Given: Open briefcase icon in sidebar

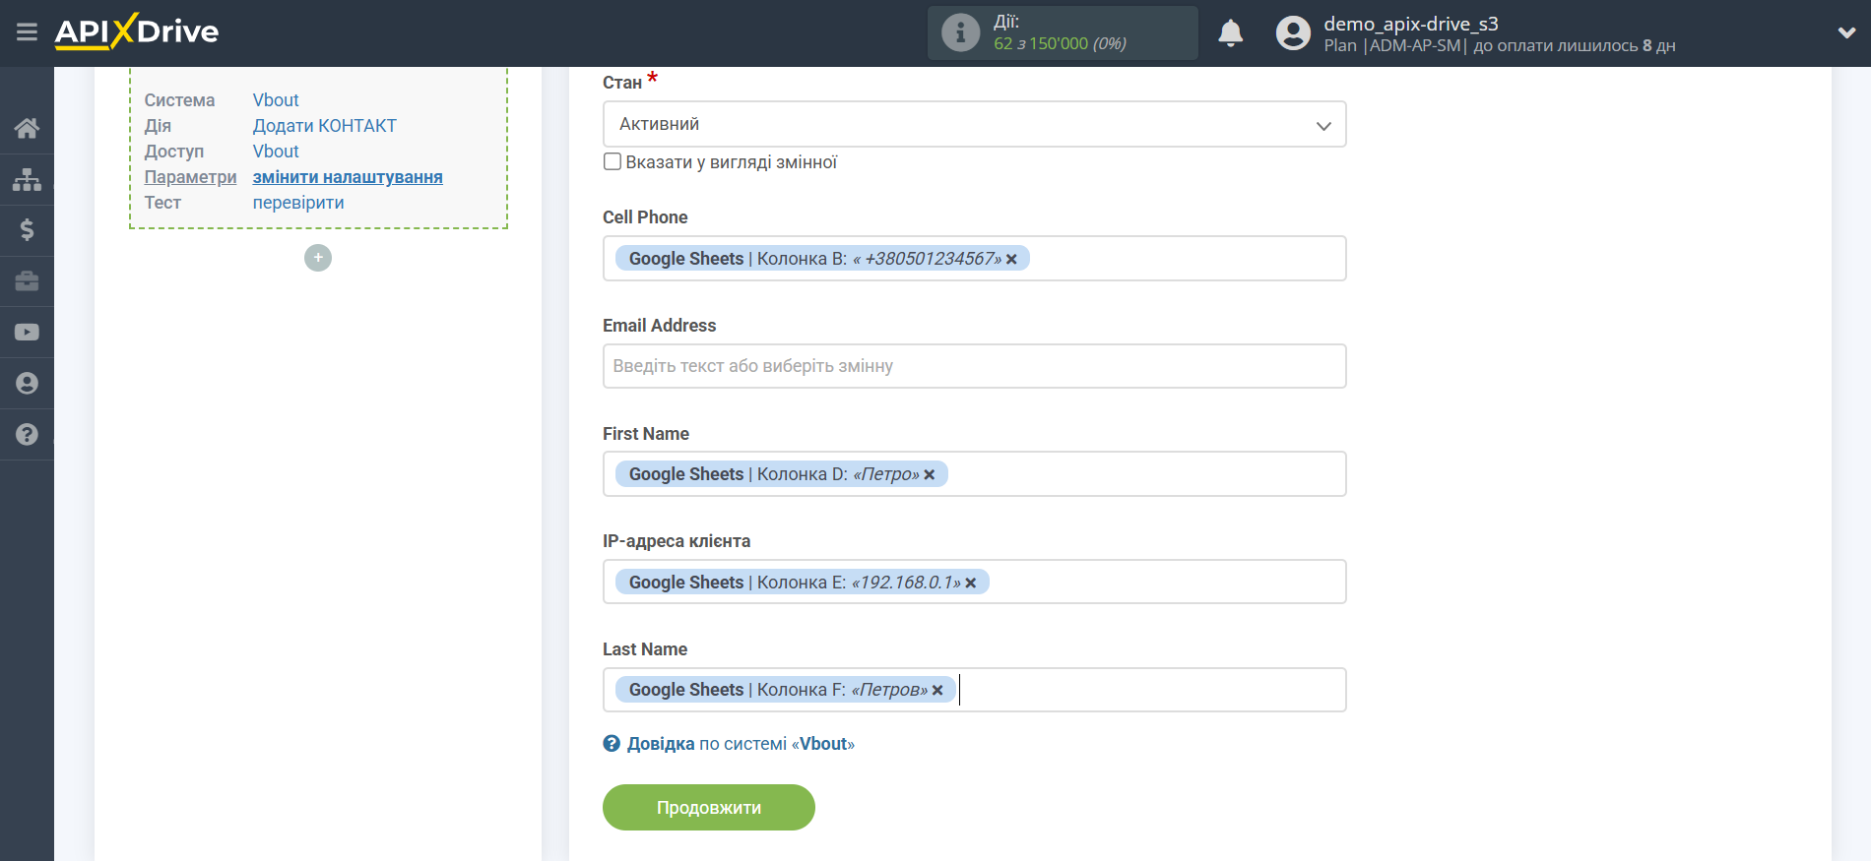Looking at the screenshot, I should [27, 281].
